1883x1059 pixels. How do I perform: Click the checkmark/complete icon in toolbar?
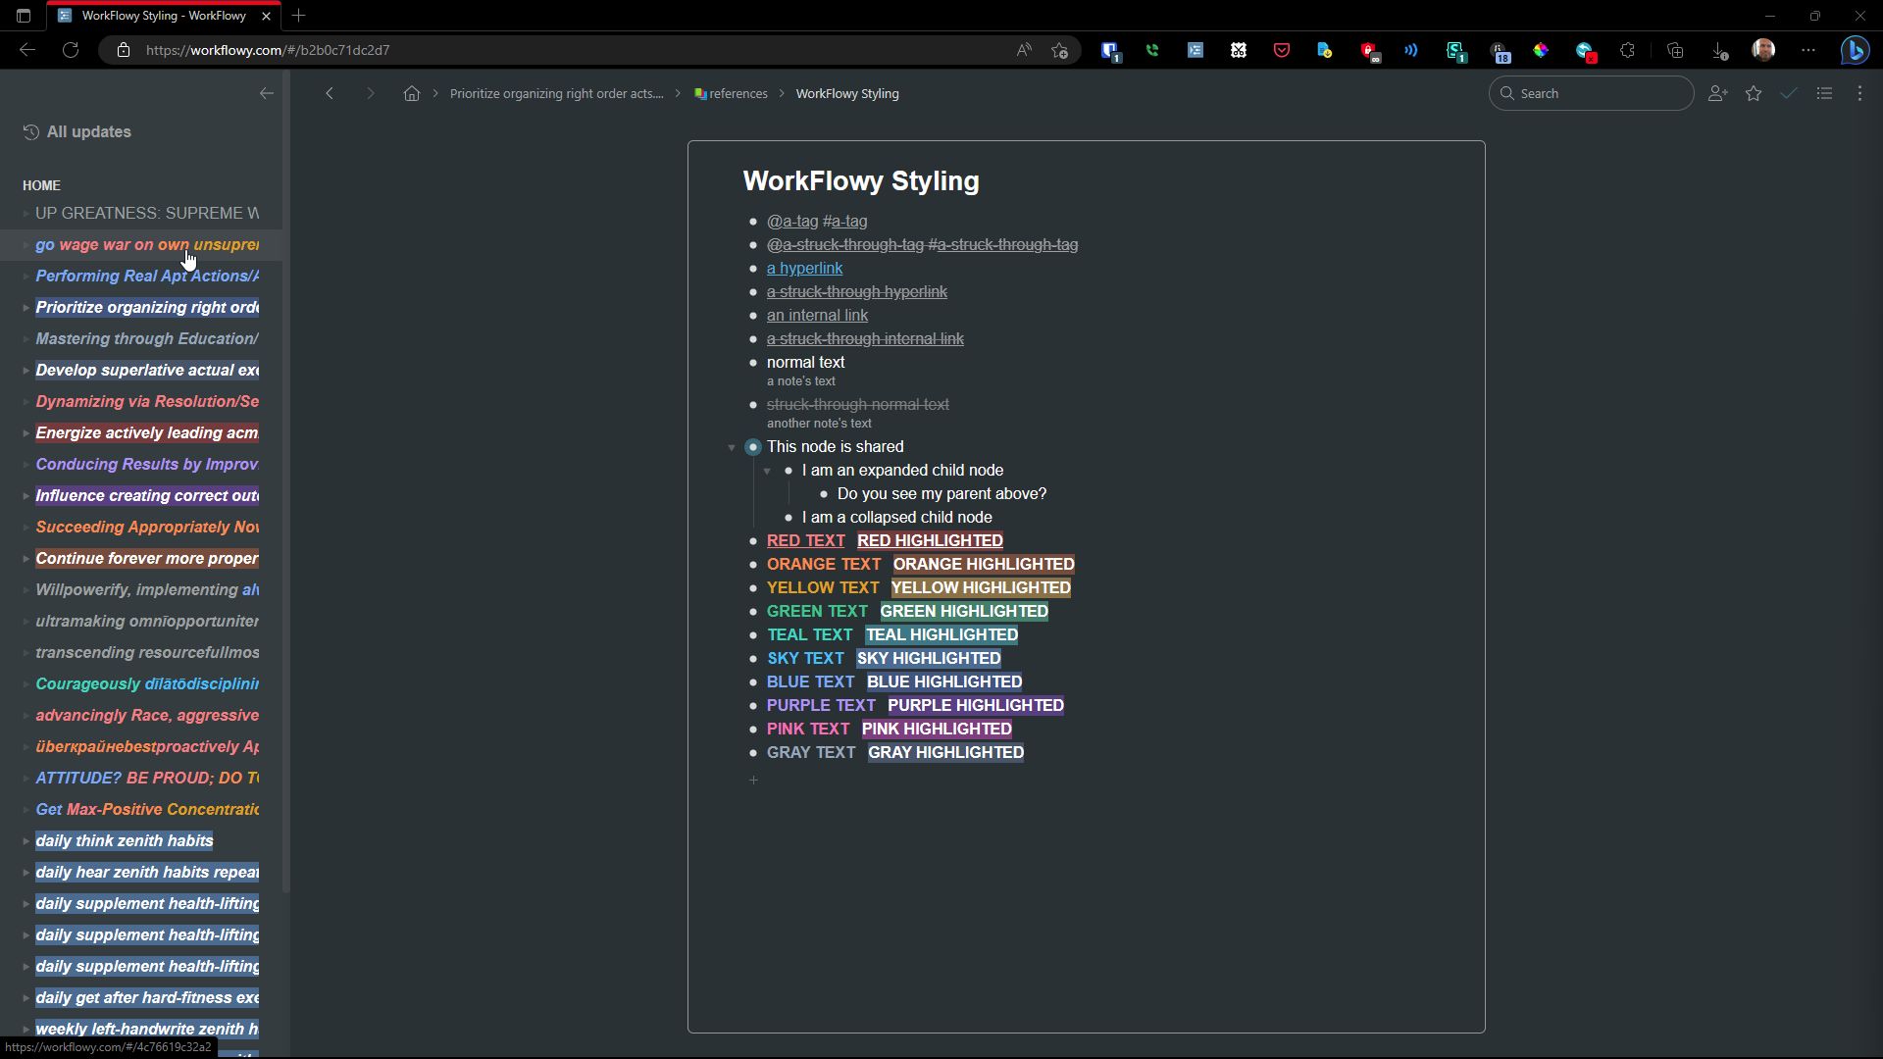(1789, 93)
